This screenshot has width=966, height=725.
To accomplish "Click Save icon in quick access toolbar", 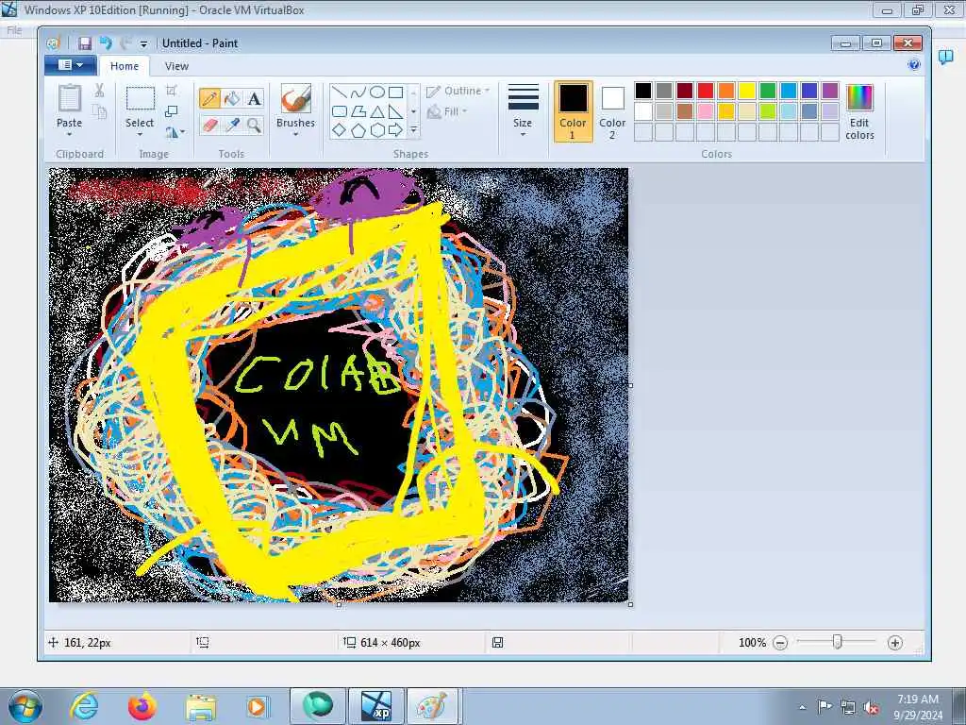I will click(85, 43).
